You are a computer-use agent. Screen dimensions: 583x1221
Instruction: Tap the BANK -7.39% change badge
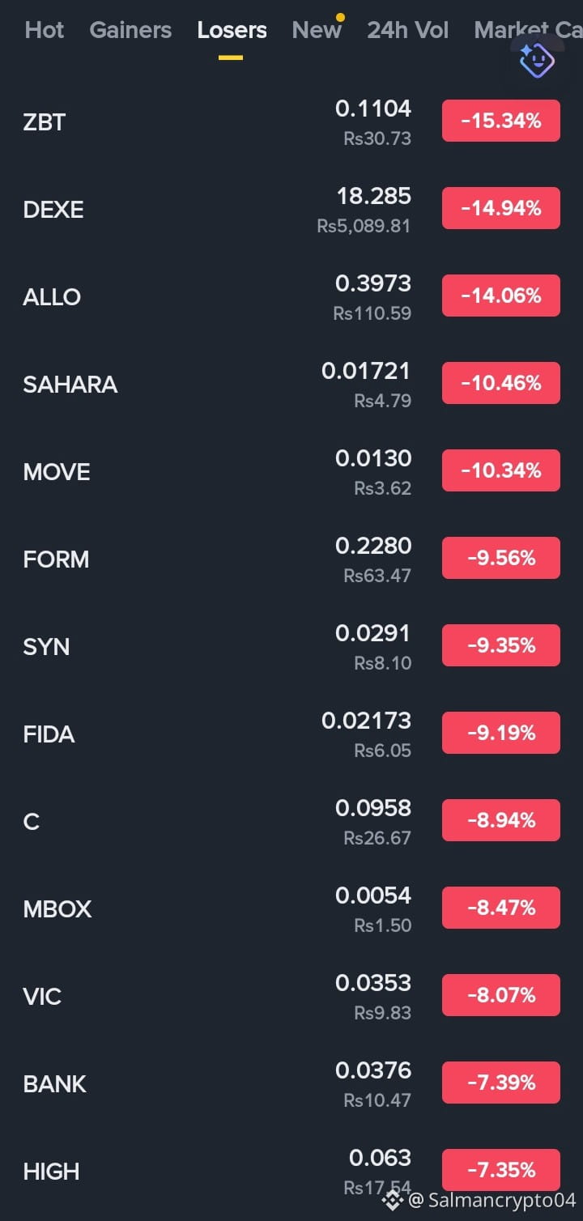(x=501, y=1083)
